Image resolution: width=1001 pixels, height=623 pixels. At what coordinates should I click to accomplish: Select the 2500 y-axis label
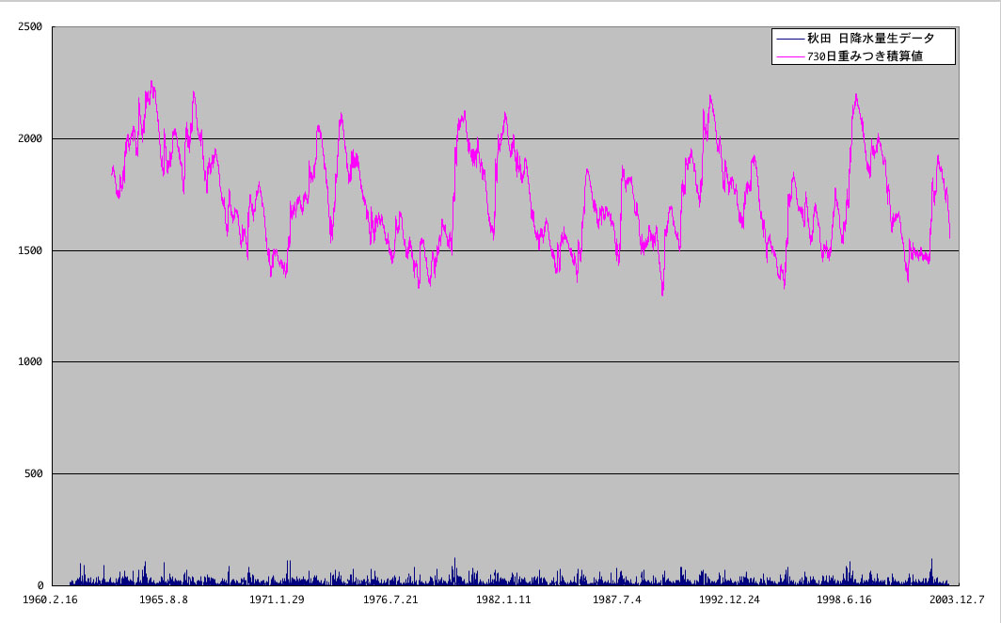(x=30, y=27)
